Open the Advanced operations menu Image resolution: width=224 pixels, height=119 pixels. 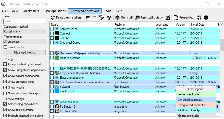click(x=85, y=11)
